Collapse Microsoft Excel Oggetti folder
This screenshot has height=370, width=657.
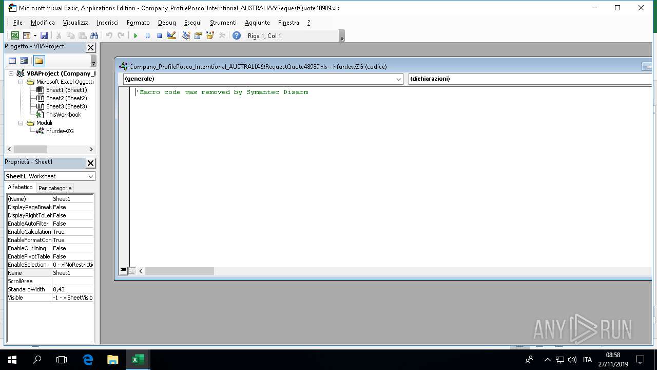(21, 82)
